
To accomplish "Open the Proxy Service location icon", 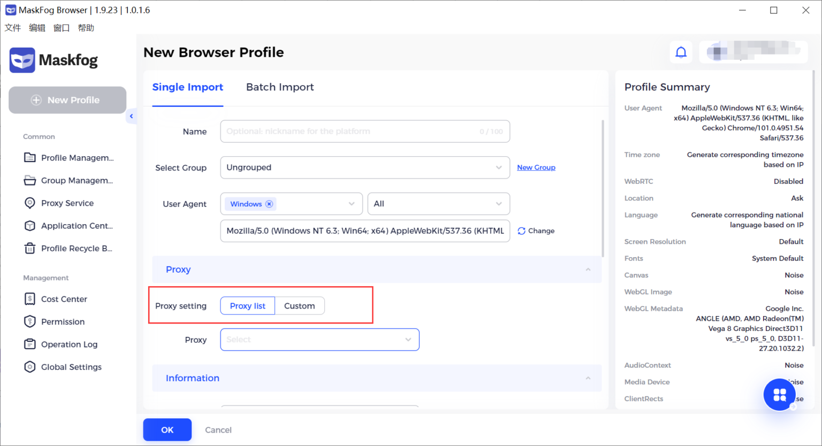I will (x=30, y=203).
